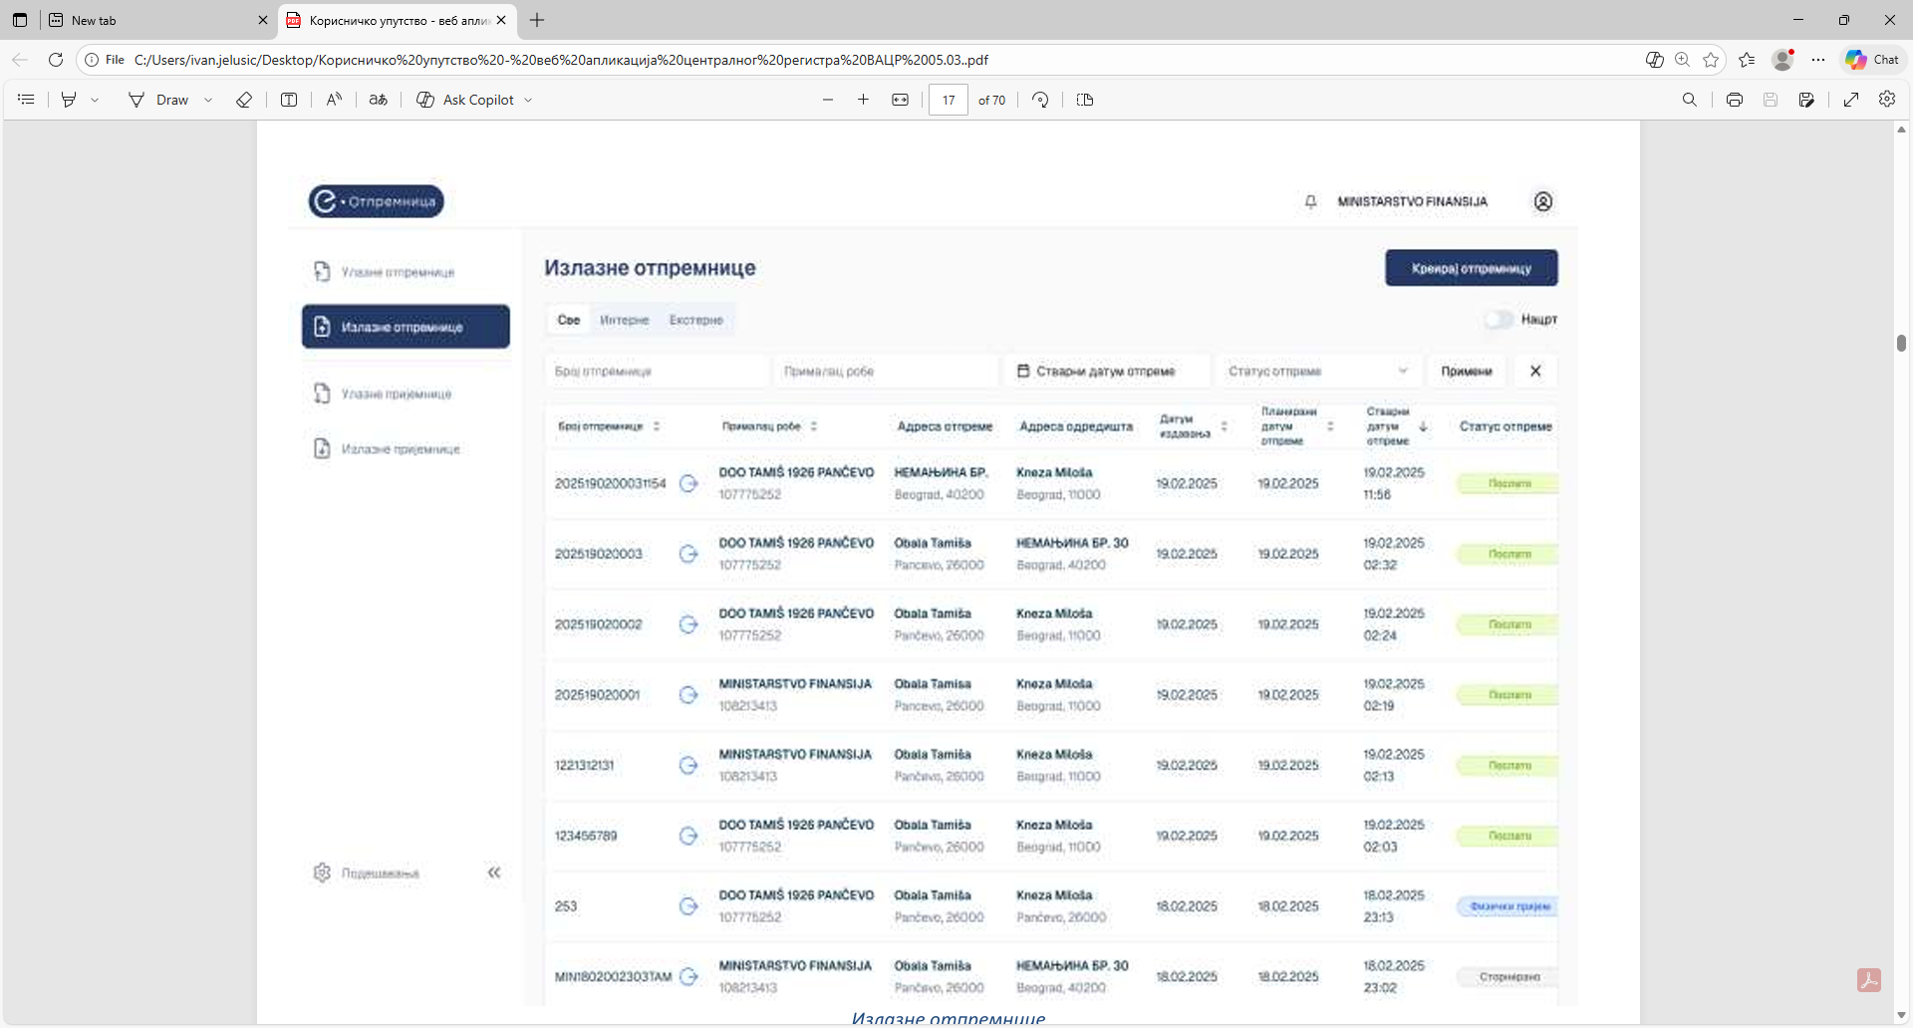Screen dimensions: 1913x1028
Task: Click the Rotate page icon
Action: (x=1040, y=100)
